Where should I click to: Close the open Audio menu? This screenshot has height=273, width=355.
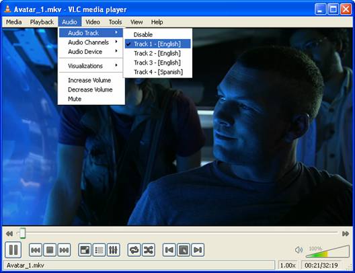pos(69,22)
